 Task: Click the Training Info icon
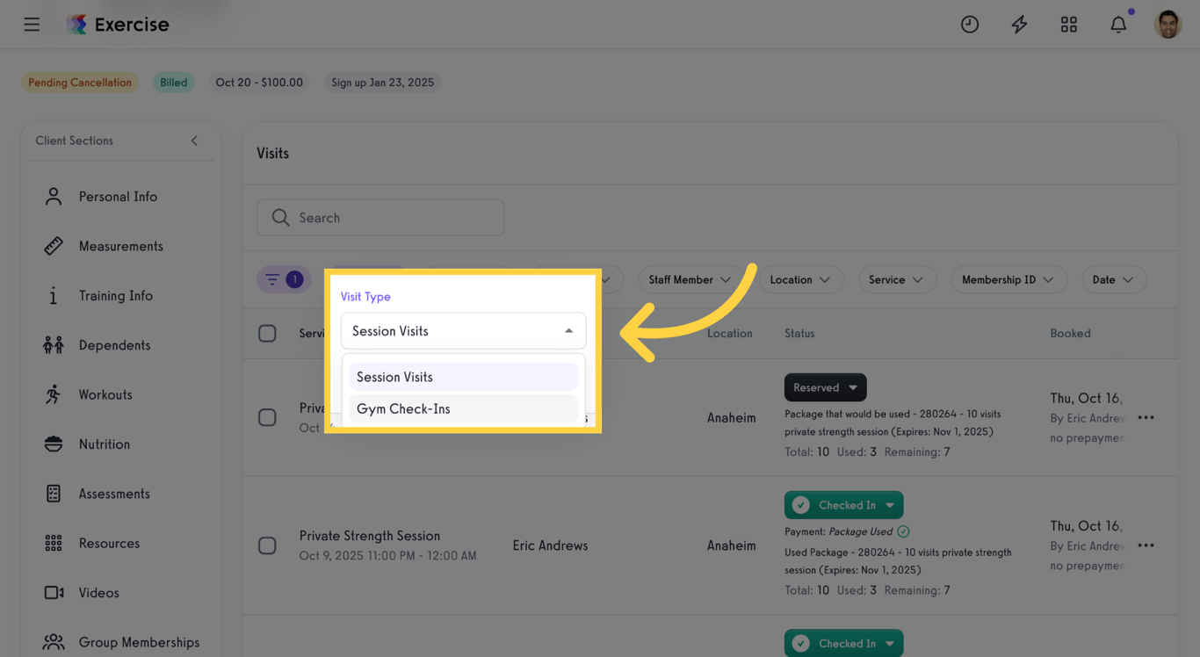click(54, 296)
